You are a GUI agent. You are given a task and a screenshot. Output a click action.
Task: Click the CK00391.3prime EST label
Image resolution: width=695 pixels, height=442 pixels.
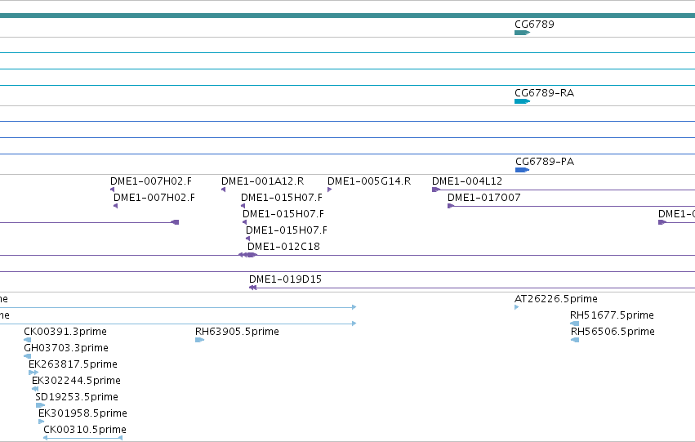(65, 332)
